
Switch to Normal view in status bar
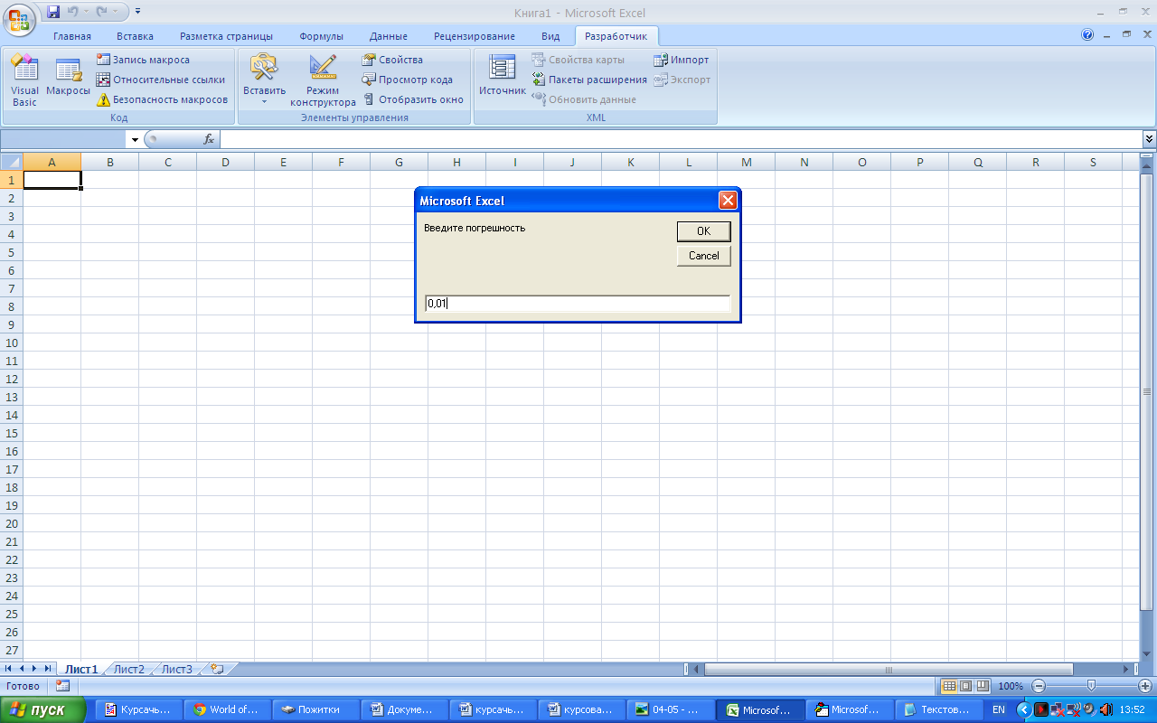point(949,686)
